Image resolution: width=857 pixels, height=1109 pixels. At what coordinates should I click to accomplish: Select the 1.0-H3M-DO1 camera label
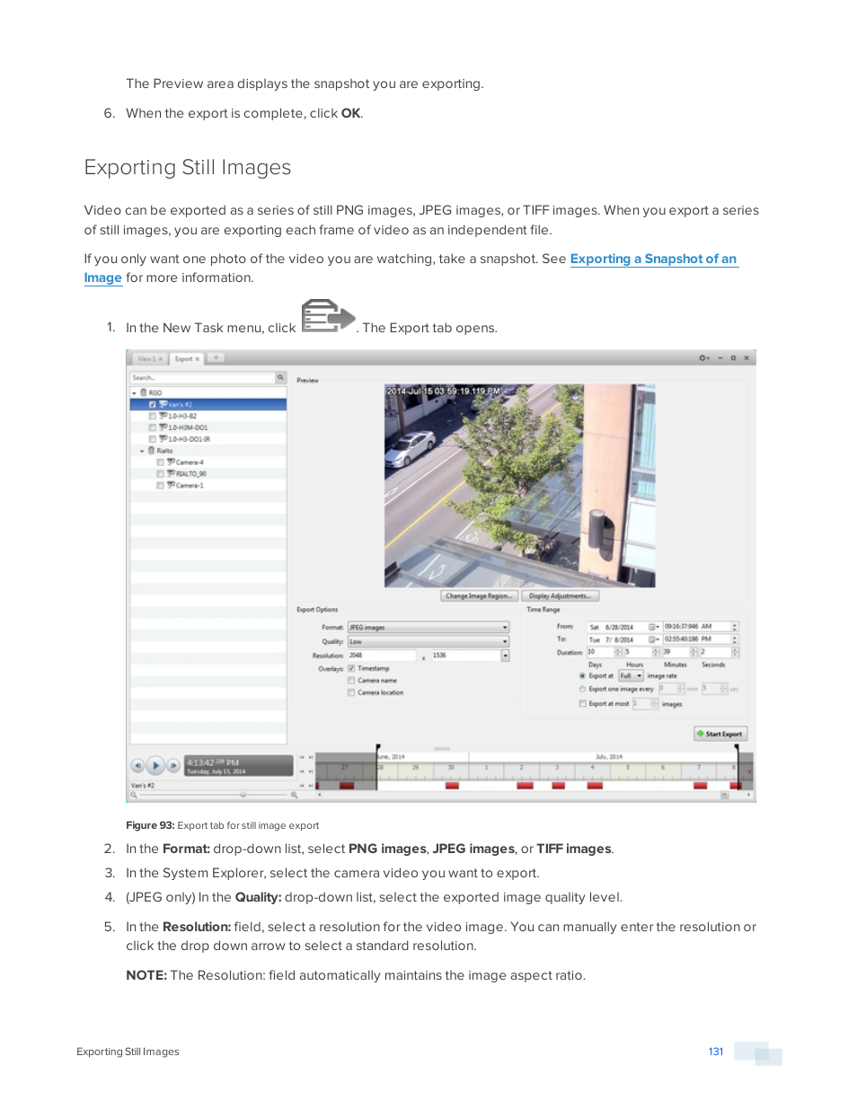click(189, 427)
